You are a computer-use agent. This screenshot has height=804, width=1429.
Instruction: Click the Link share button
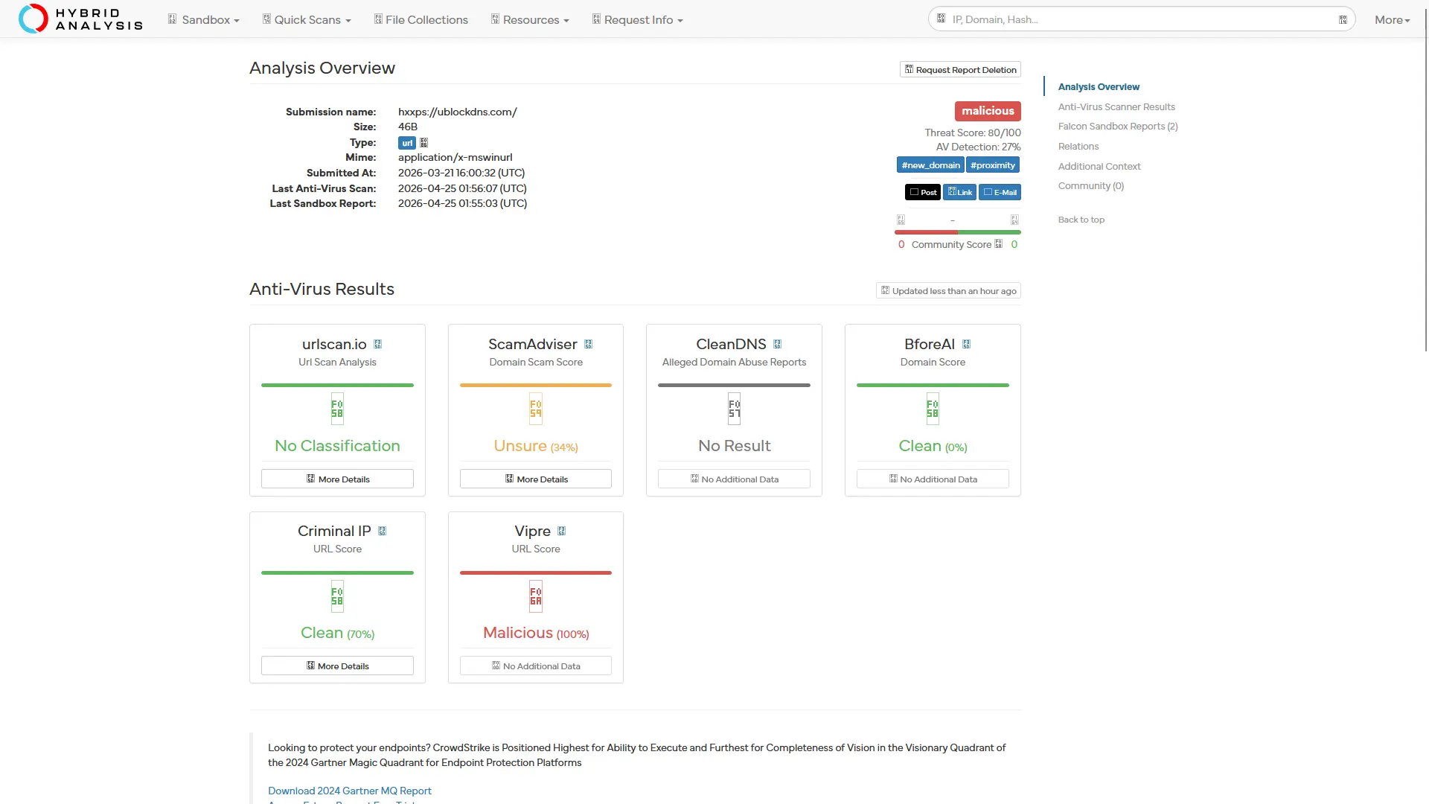click(960, 192)
